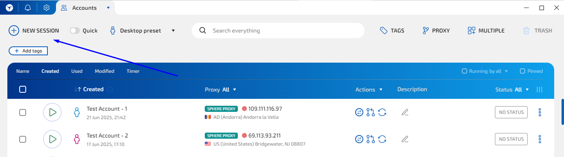Switch to the Modified sort tab
The height and width of the screenshot is (157, 564).
pyautogui.click(x=105, y=71)
